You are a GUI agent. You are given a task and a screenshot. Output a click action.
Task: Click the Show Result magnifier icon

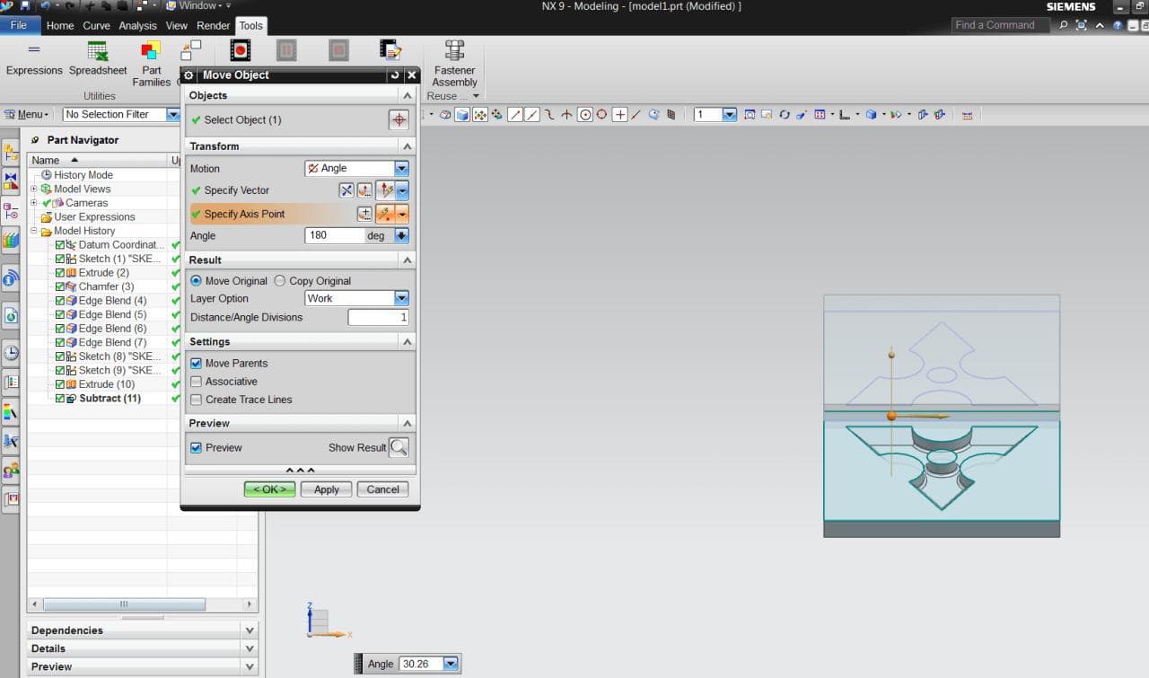click(x=399, y=447)
